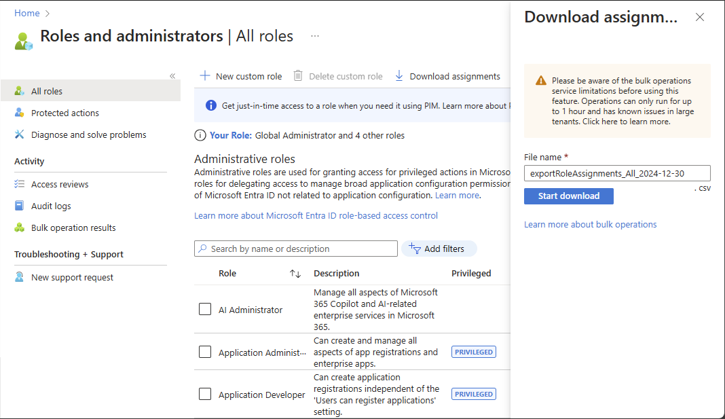The height and width of the screenshot is (419, 725).
Task: Click the Access reviews list icon
Action: (20, 184)
